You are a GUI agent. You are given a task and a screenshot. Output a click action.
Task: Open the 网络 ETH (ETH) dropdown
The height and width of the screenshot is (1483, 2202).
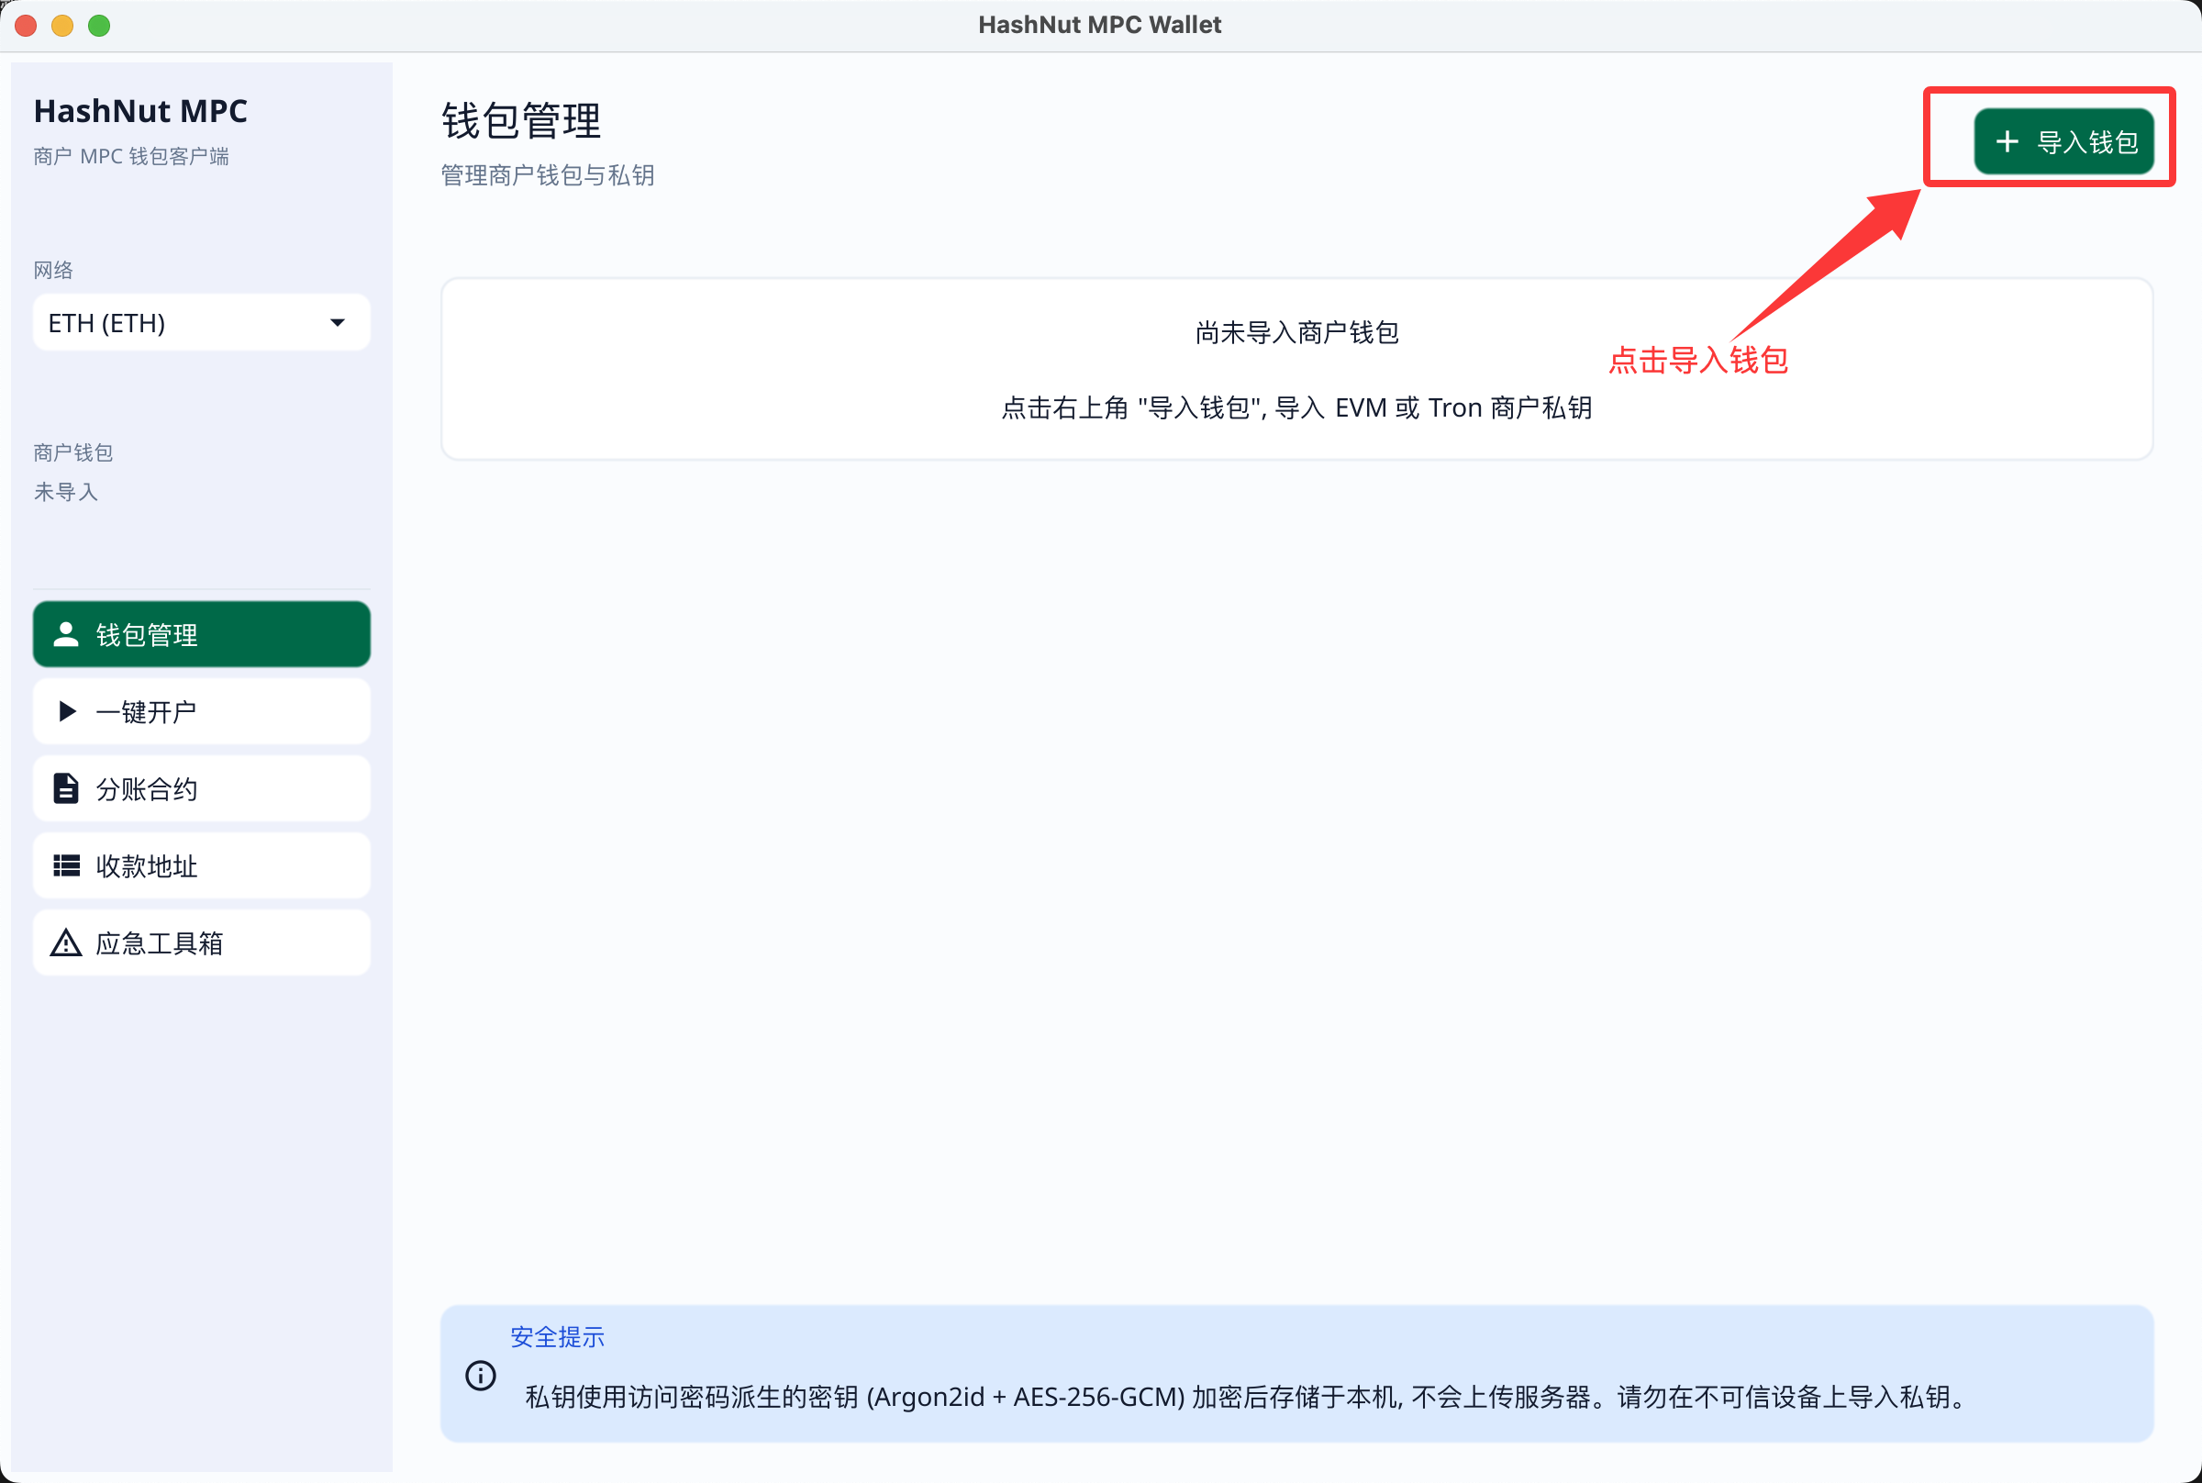201,322
